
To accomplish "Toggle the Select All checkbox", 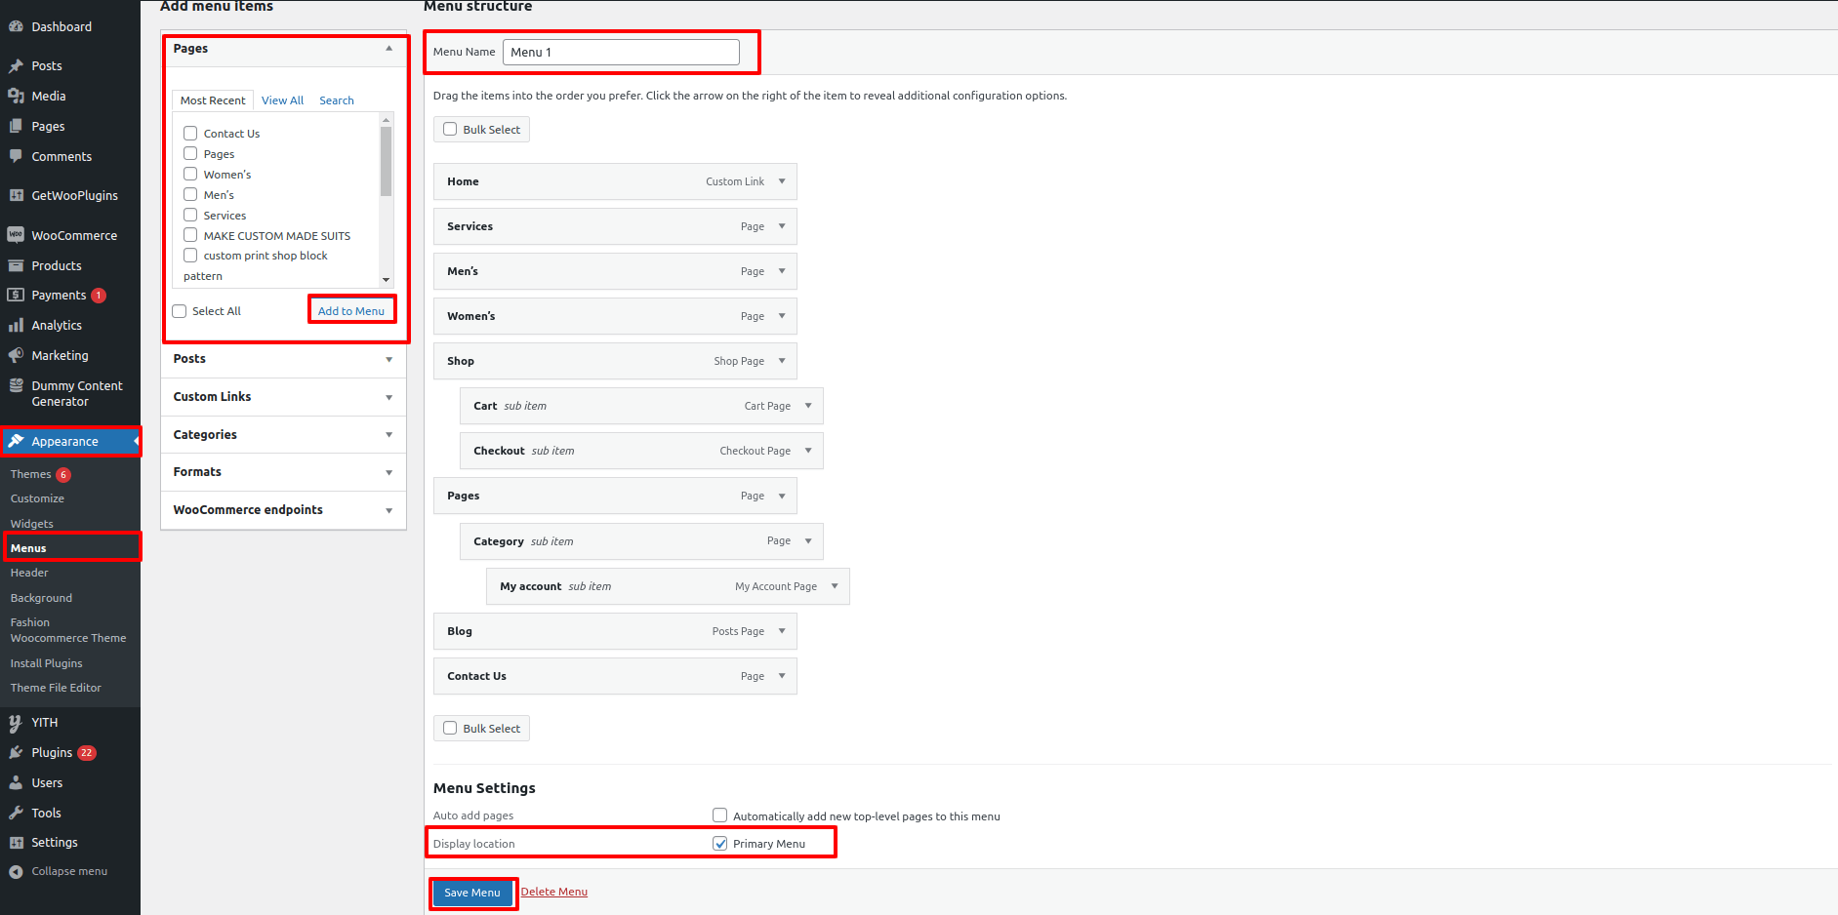I will pyautogui.click(x=180, y=311).
